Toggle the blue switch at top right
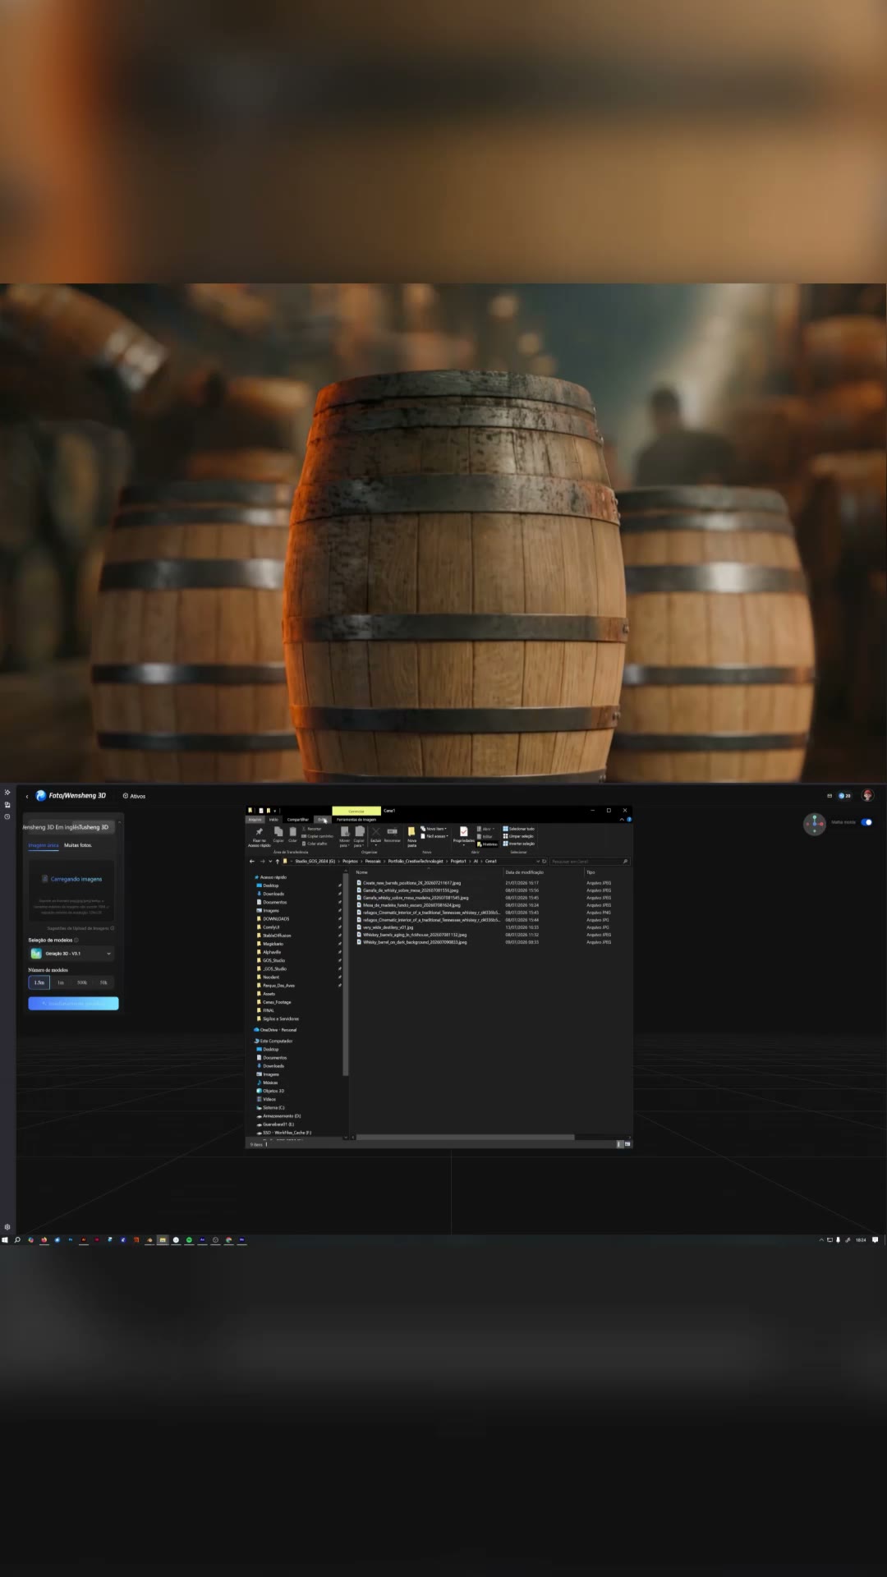The height and width of the screenshot is (1577, 887). point(866,822)
